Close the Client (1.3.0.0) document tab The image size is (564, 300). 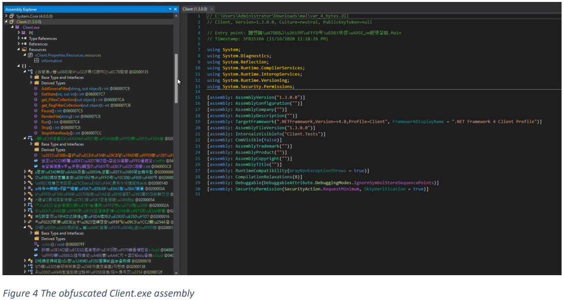(212, 9)
